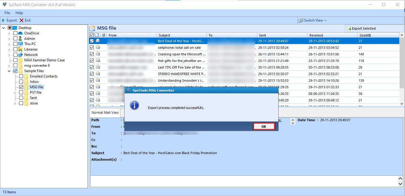Expand the OneDrive tree node
The height and width of the screenshot is (196, 405).
tap(9, 33)
